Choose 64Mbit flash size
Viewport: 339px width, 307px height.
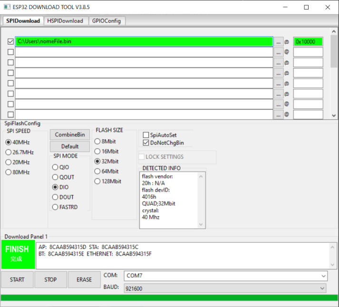[107, 171]
